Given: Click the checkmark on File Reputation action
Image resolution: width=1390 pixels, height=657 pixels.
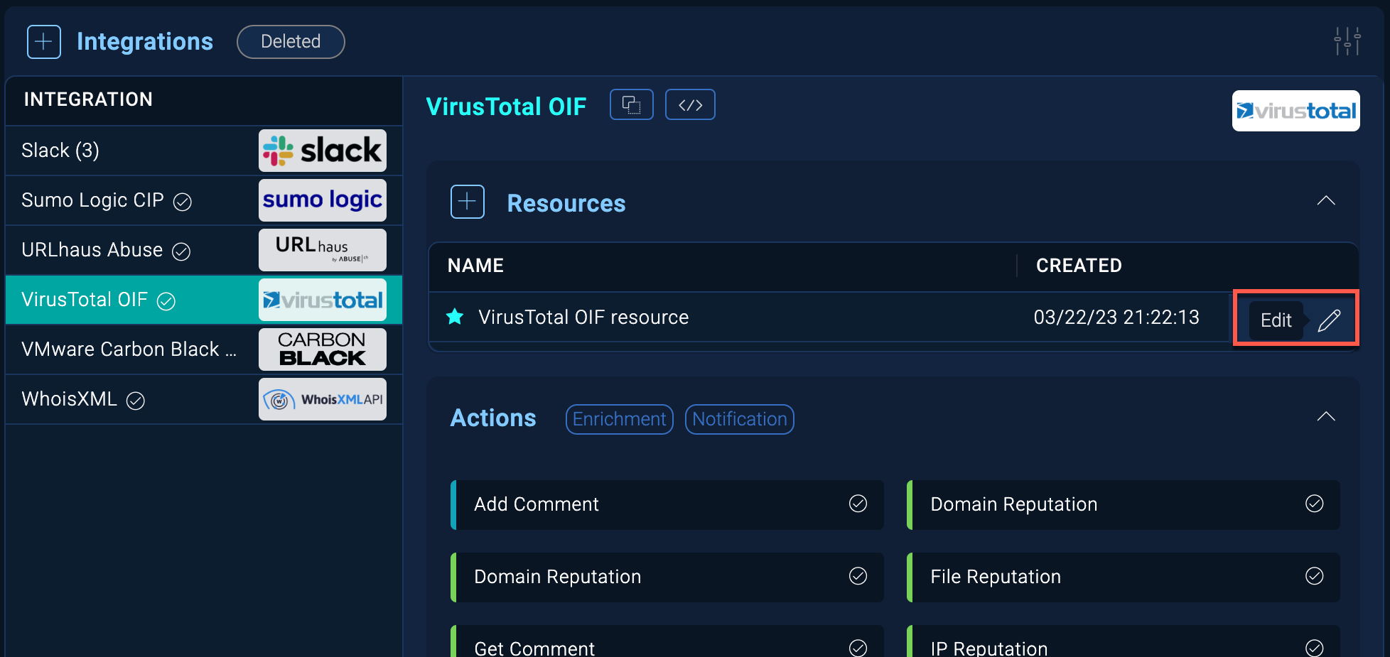Looking at the screenshot, I should point(1314,577).
